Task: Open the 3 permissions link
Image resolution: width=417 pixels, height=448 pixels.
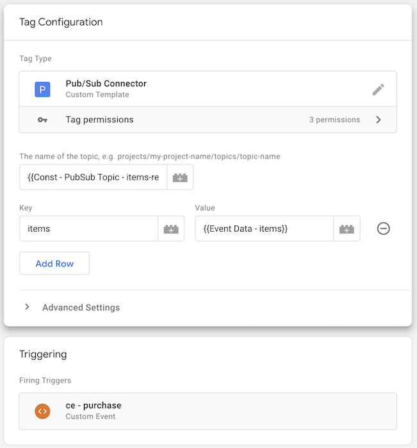Action: 334,120
